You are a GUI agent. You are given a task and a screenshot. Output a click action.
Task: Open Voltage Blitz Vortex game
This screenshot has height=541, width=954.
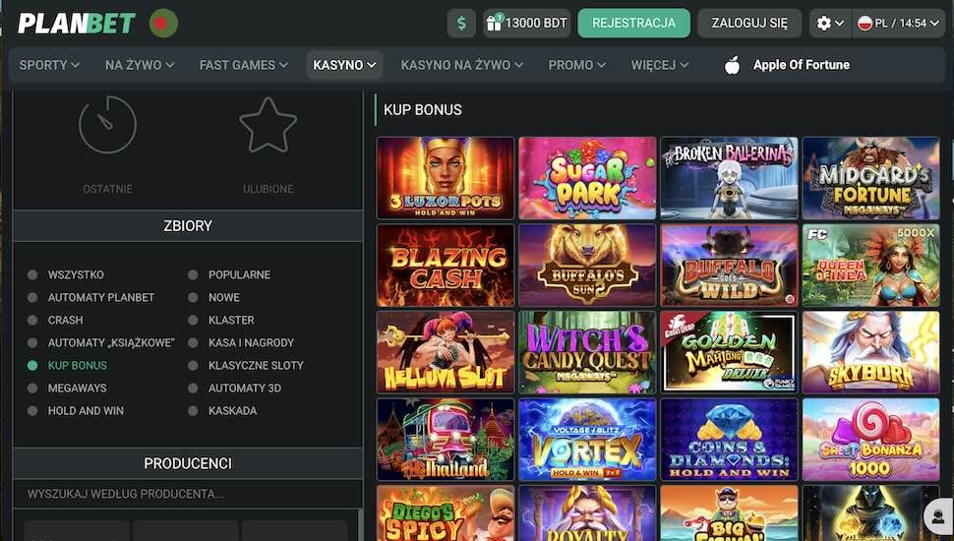pyautogui.click(x=587, y=440)
